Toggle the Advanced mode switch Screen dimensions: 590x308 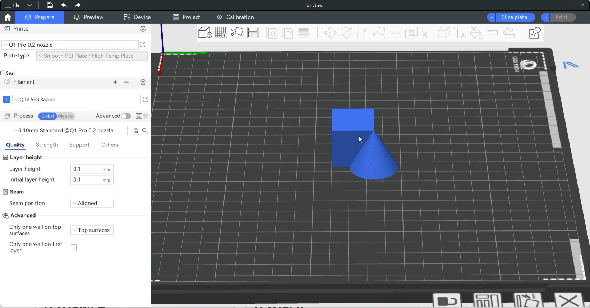click(126, 116)
